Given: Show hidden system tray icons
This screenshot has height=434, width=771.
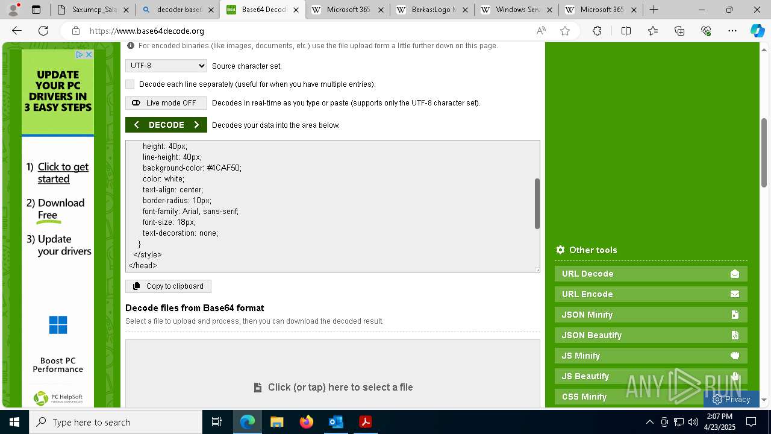Looking at the screenshot, I should [649, 422].
